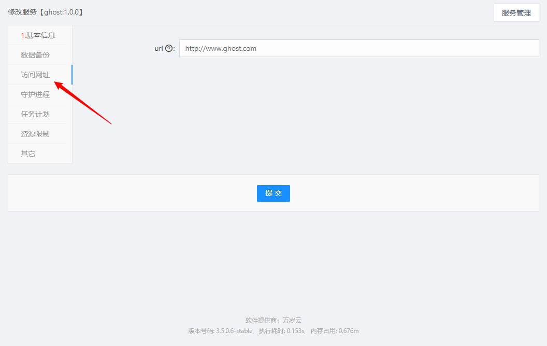Click the 内存占用 0.676m footer text

[x=335, y=331]
